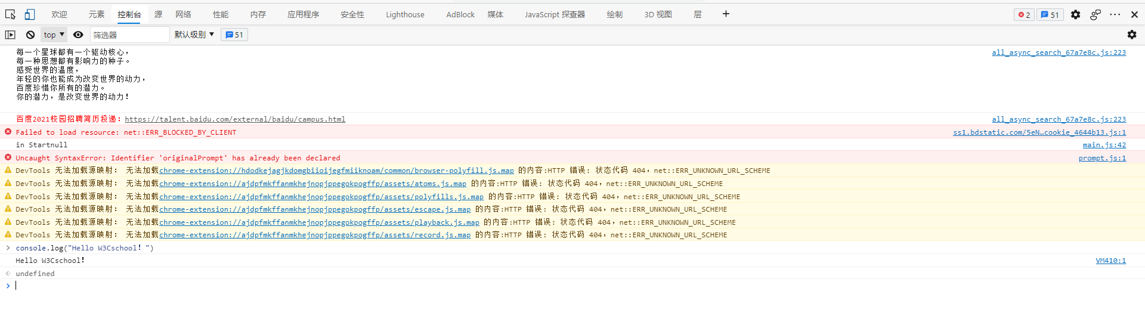Click the red error count badge
The height and width of the screenshot is (319, 1145).
coord(1024,15)
